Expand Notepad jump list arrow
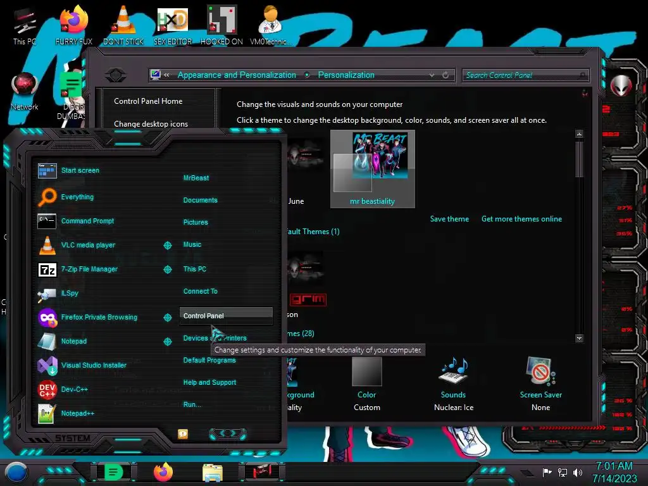This screenshot has height=486, width=648. [x=167, y=341]
